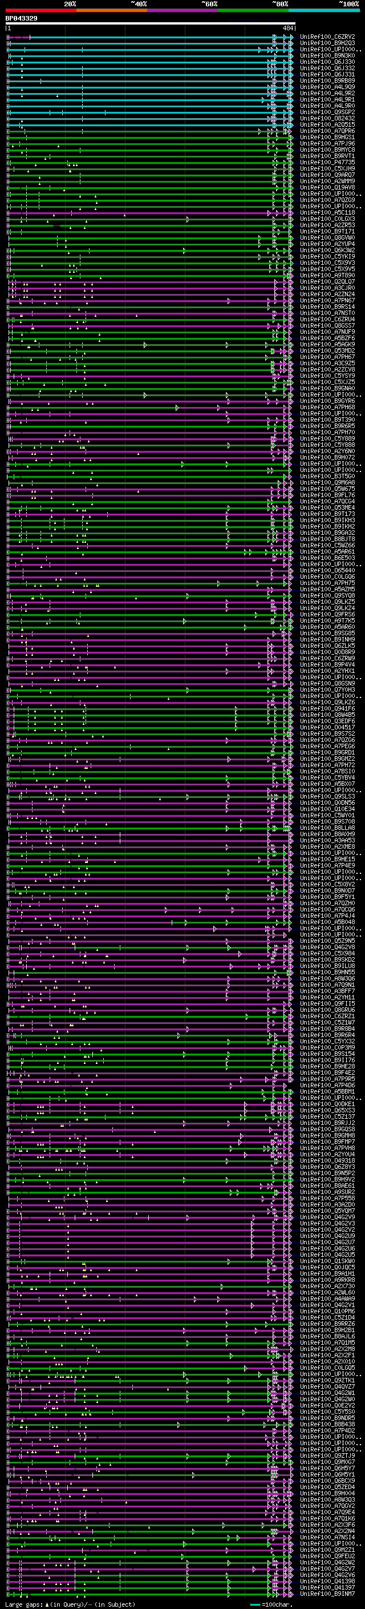Click the purple ~60% identity legend segment
Screen dimensions: 365x1609
coord(183,10)
